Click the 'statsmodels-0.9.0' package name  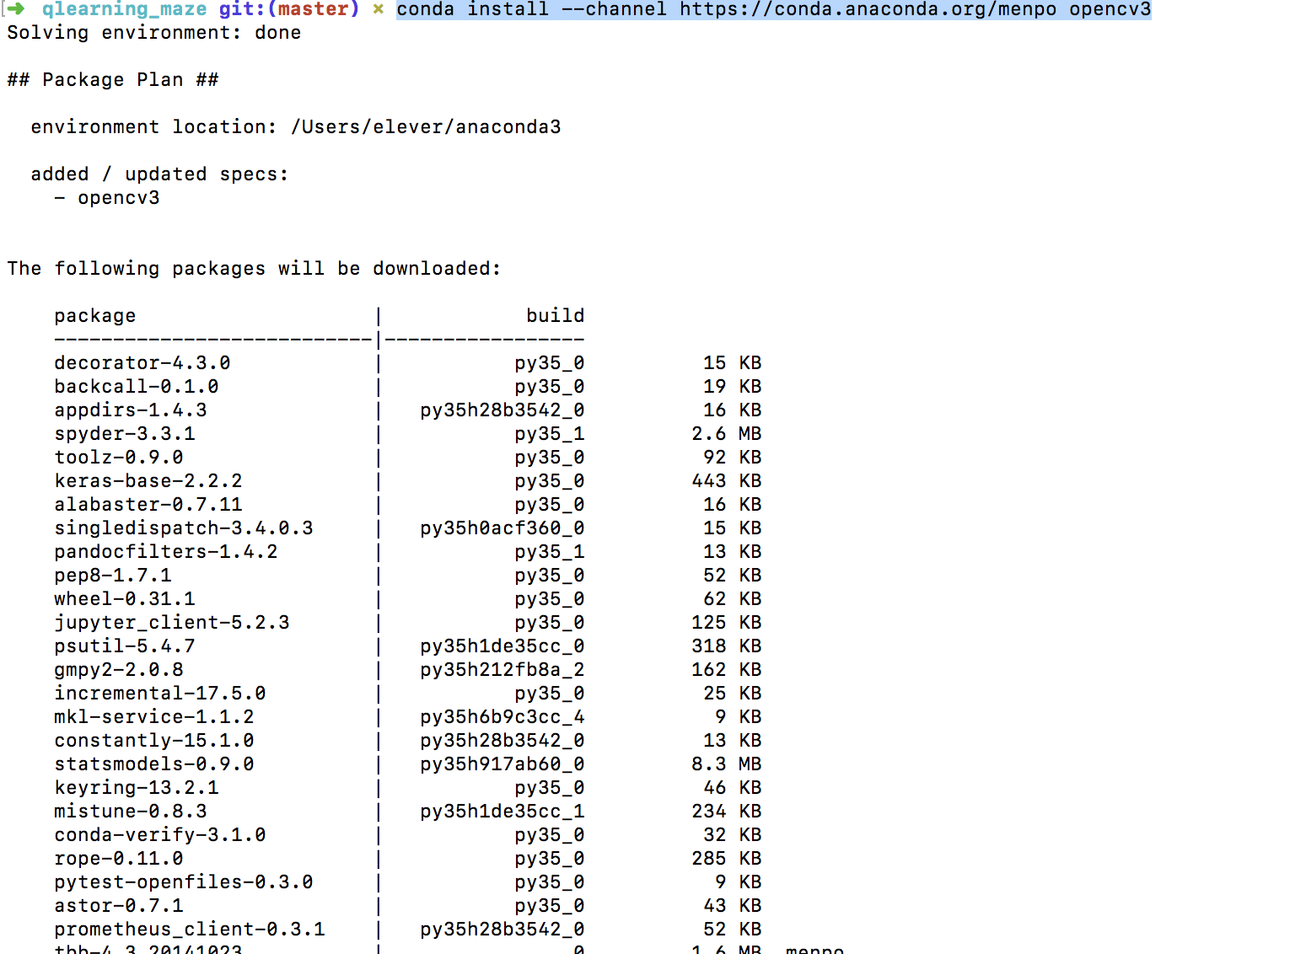click(x=154, y=764)
